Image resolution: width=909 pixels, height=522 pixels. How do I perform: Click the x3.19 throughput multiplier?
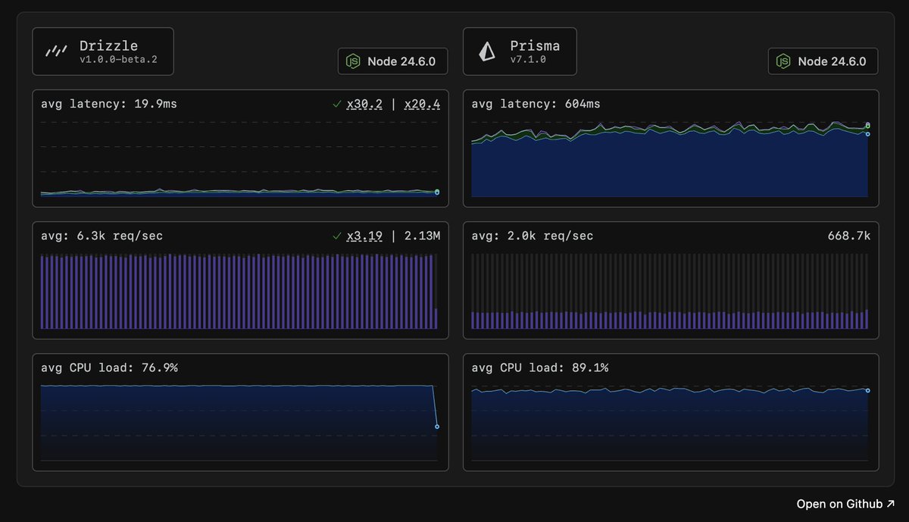coord(364,236)
